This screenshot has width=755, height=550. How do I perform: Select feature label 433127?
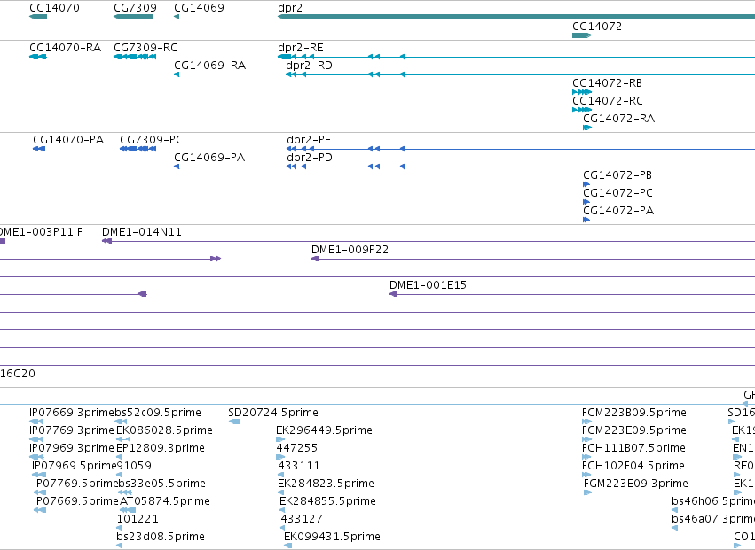point(302,519)
